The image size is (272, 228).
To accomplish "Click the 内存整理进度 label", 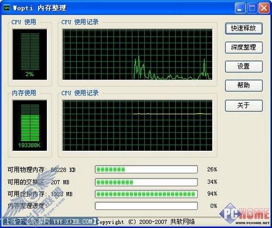I will (x=27, y=206).
